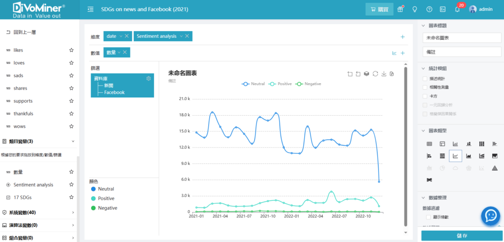
Task: Star the likes variable
Action: pyautogui.click(x=71, y=50)
